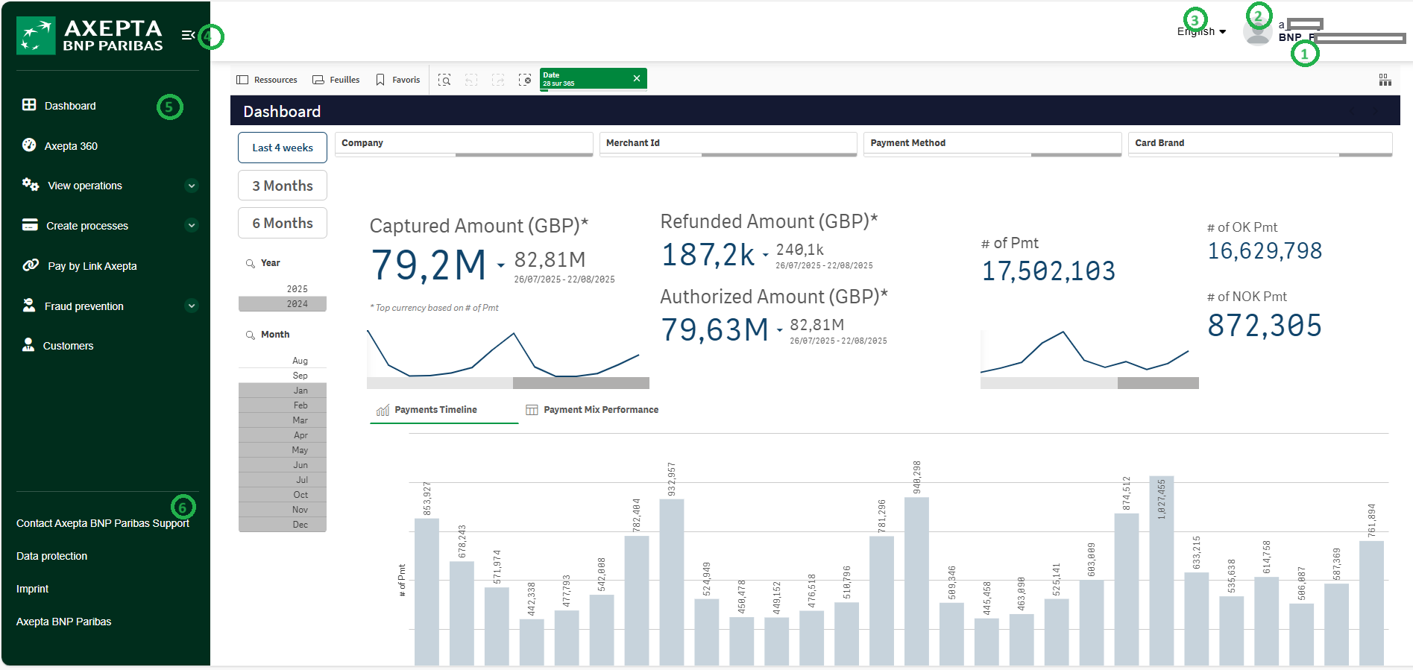Expand the View operations menu

[192, 186]
